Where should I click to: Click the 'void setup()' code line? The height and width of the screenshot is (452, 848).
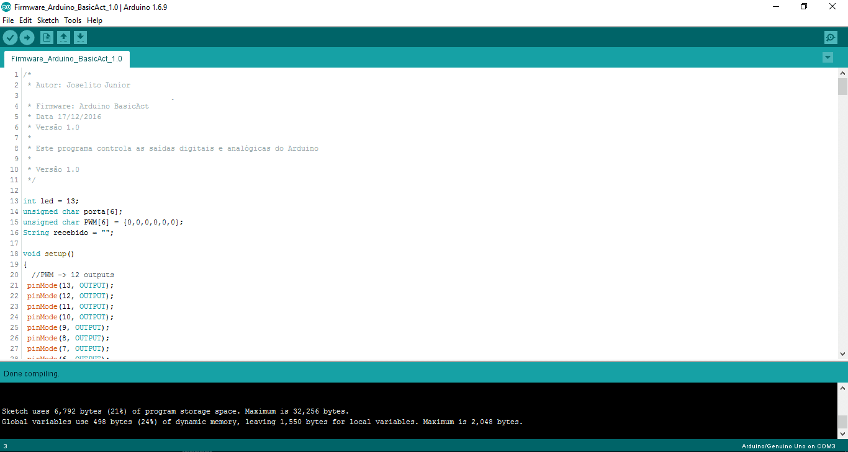pyautogui.click(x=48, y=254)
